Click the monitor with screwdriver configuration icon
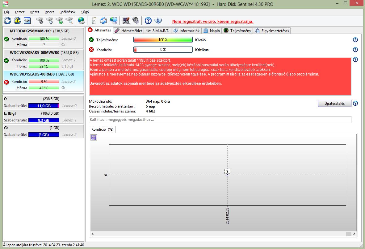This screenshot has width=365, height=249. (126, 21)
